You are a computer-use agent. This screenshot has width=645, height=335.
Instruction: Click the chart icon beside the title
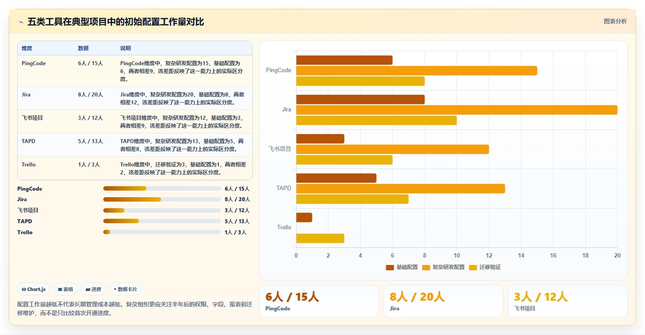21,22
